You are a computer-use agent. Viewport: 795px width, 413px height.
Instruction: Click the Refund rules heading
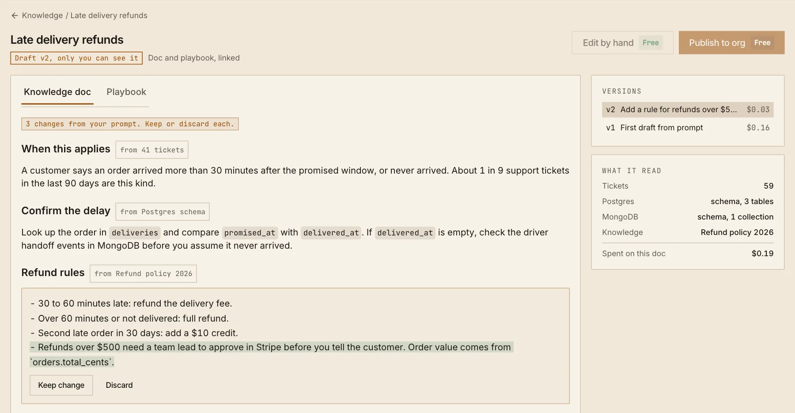(53, 273)
